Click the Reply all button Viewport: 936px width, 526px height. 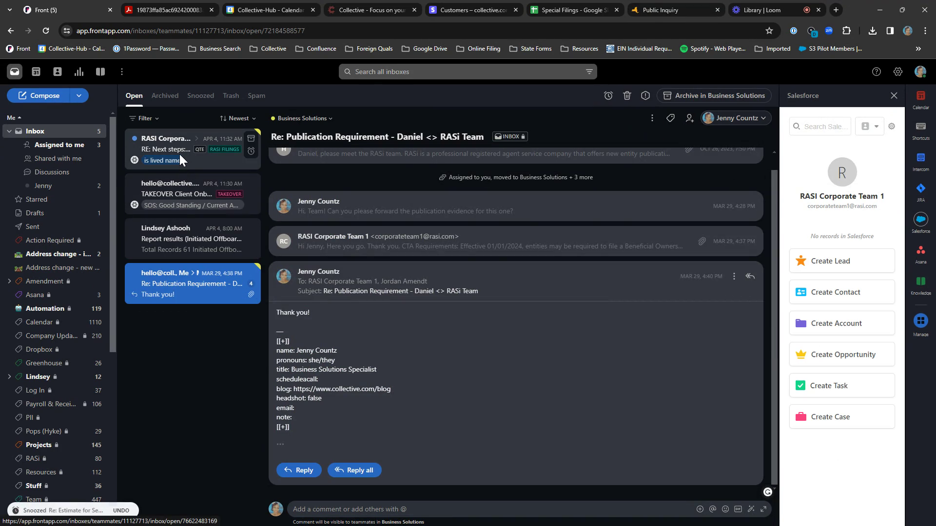354,470
